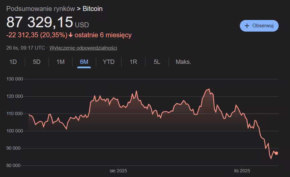This screenshot has height=177, width=290.
Task: Open the Wyłączenie odpowiedzialności disclaimer link
Action: click(83, 48)
